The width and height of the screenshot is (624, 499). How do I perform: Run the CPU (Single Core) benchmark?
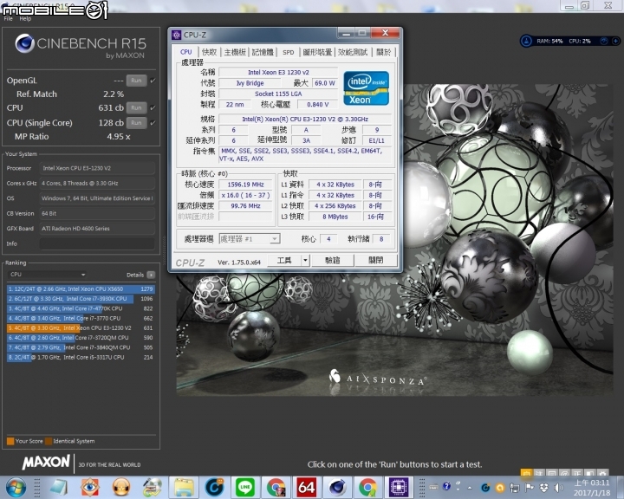137,123
